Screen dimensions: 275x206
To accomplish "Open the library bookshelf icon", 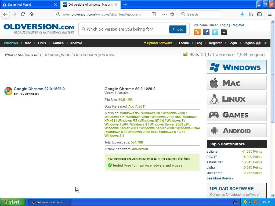I will (251, 14).
